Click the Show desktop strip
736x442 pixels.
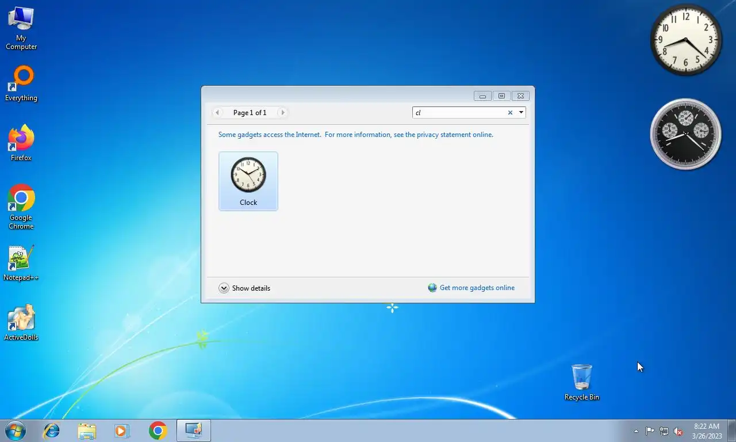pyautogui.click(x=731, y=430)
